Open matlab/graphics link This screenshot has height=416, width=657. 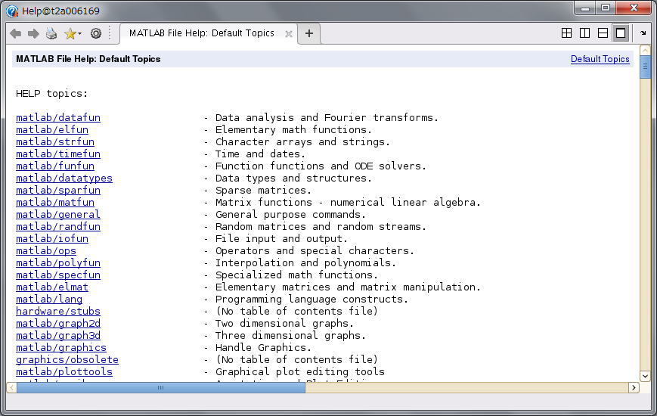[x=61, y=348]
